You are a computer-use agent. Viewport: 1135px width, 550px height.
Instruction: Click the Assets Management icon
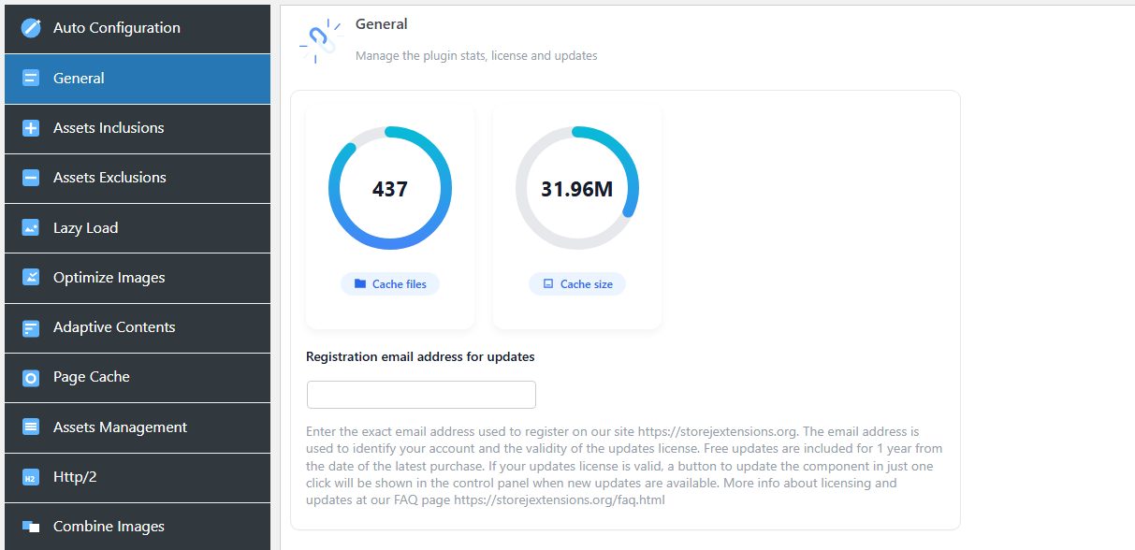(29, 427)
